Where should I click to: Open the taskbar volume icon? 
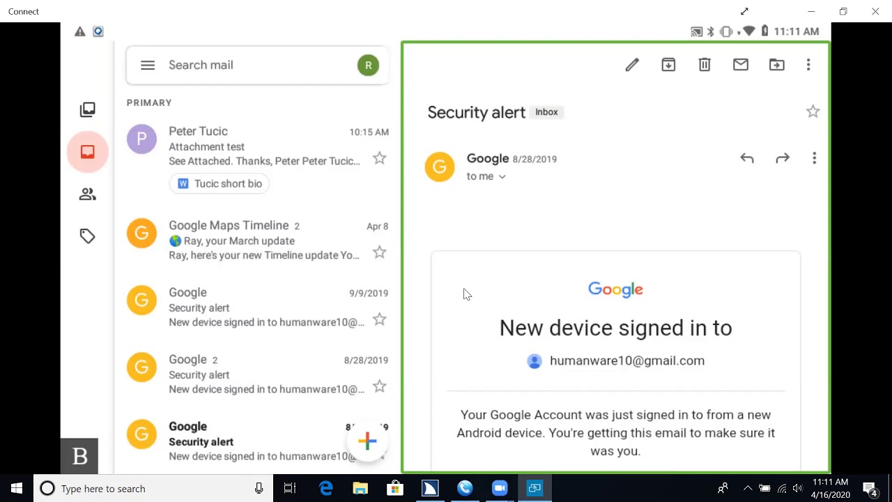coord(797,488)
